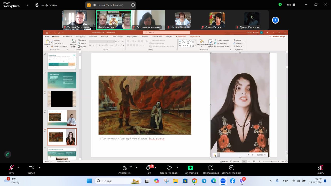Expand audio options arrow beside Звук
Screen dimensions: 331x186
[18, 168]
